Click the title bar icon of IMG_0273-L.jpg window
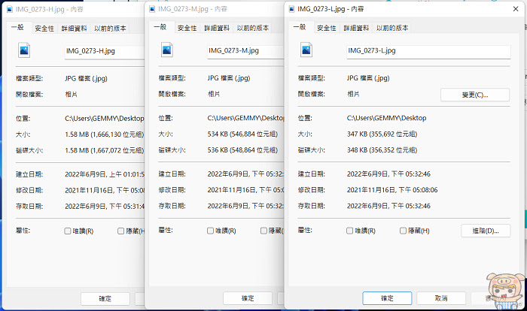Viewport: 527px width, 311px height. click(x=291, y=9)
